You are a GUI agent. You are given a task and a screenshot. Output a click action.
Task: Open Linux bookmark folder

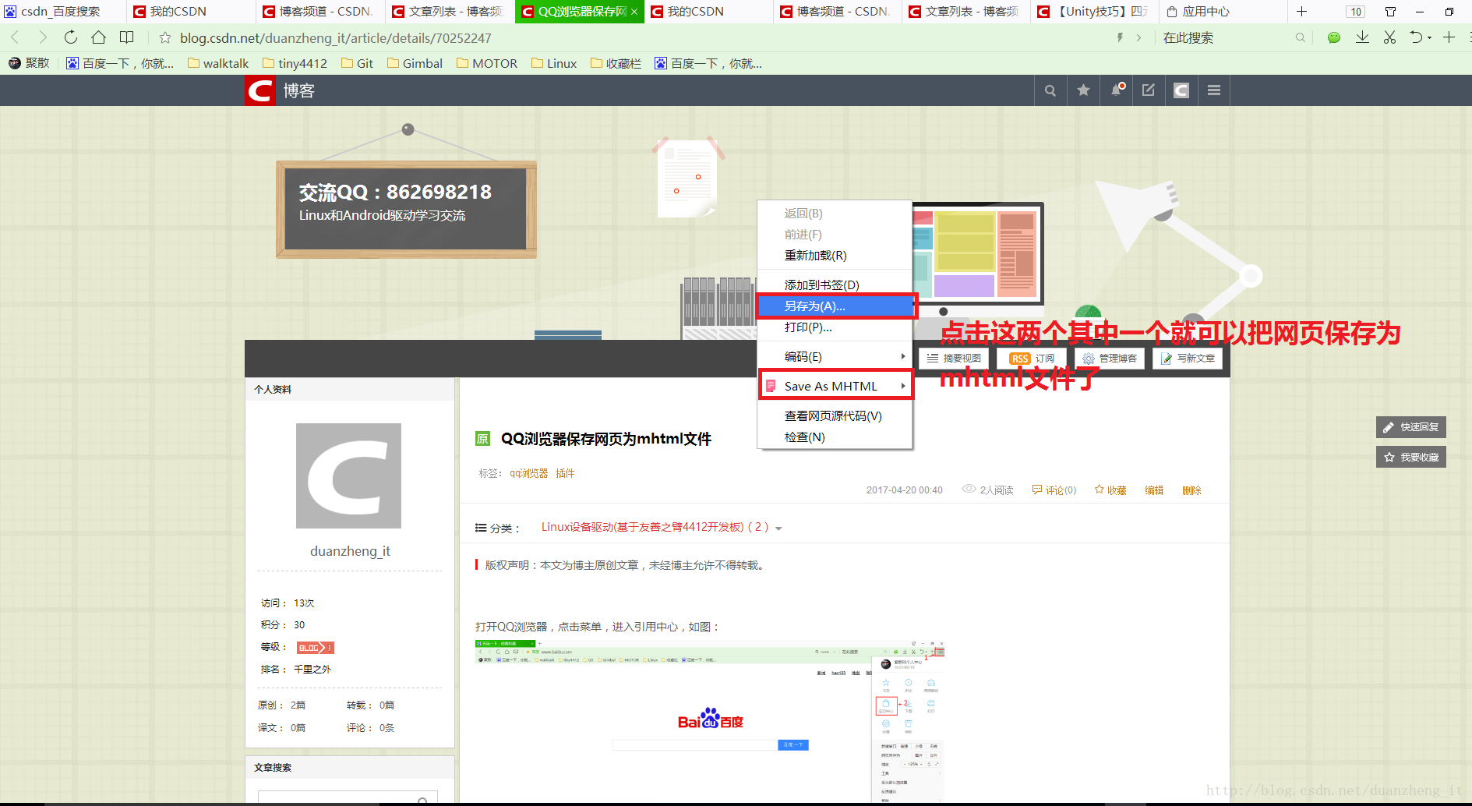(x=554, y=63)
